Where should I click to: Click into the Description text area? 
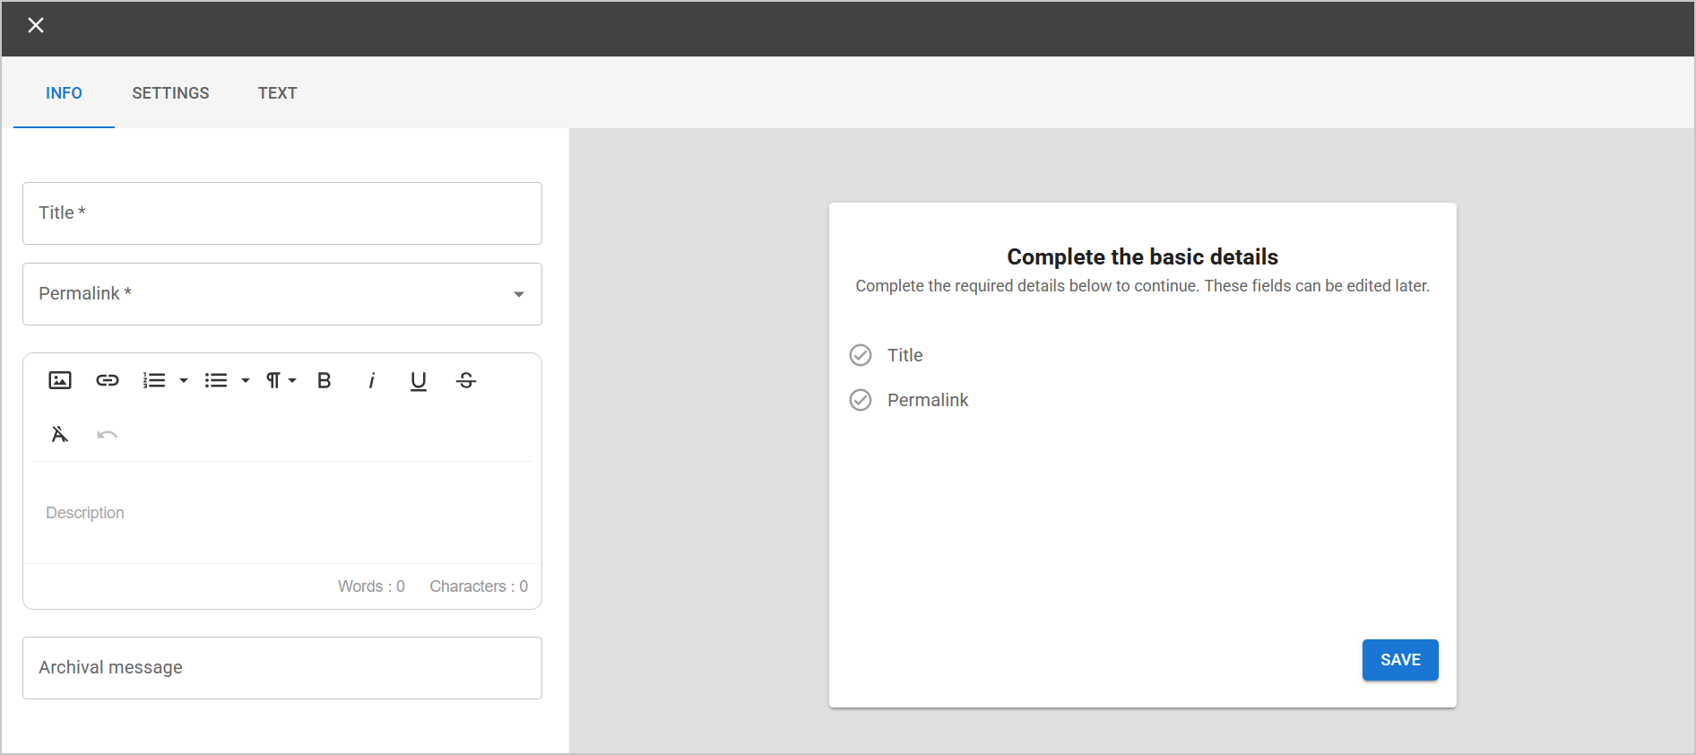coord(282,513)
